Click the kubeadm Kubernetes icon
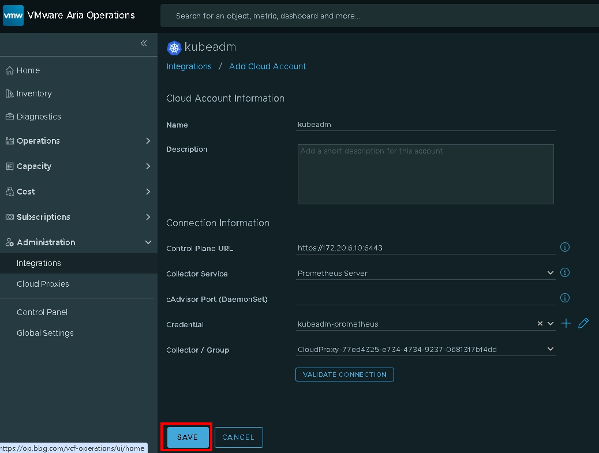Screen dimensions: 599x453 point(174,48)
